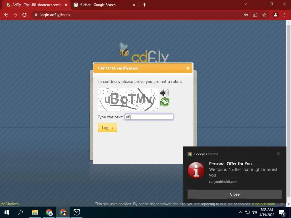Click the canyoublockit.com notification source text
This screenshot has width=291, height=218.
(x=223, y=182)
